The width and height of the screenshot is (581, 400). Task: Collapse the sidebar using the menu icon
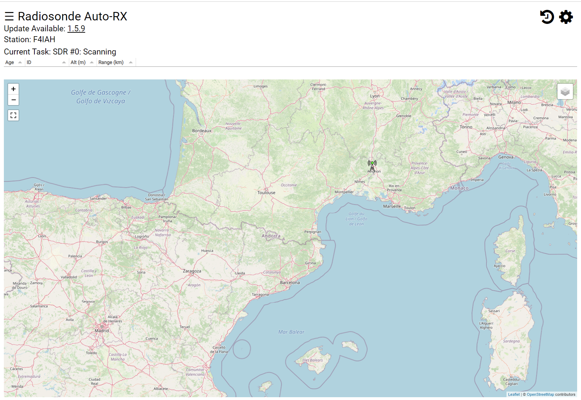[9, 16]
